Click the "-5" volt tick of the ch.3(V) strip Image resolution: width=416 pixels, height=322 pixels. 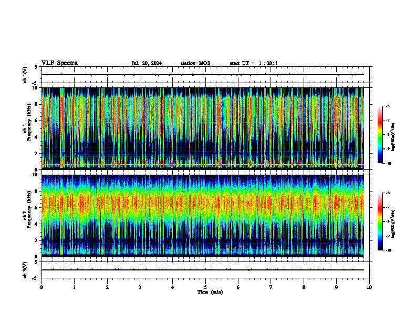[35, 278]
